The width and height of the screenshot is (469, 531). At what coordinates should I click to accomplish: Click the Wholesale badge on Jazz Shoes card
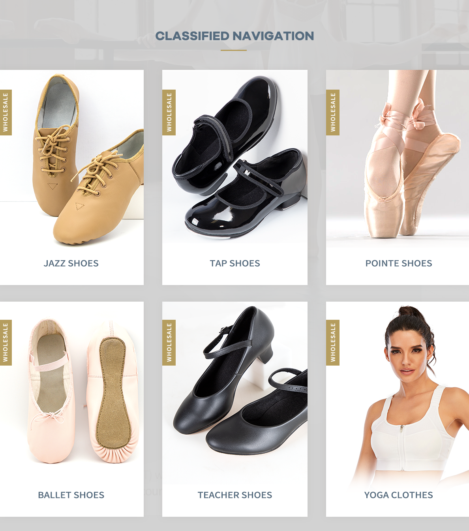pyautogui.click(x=6, y=113)
